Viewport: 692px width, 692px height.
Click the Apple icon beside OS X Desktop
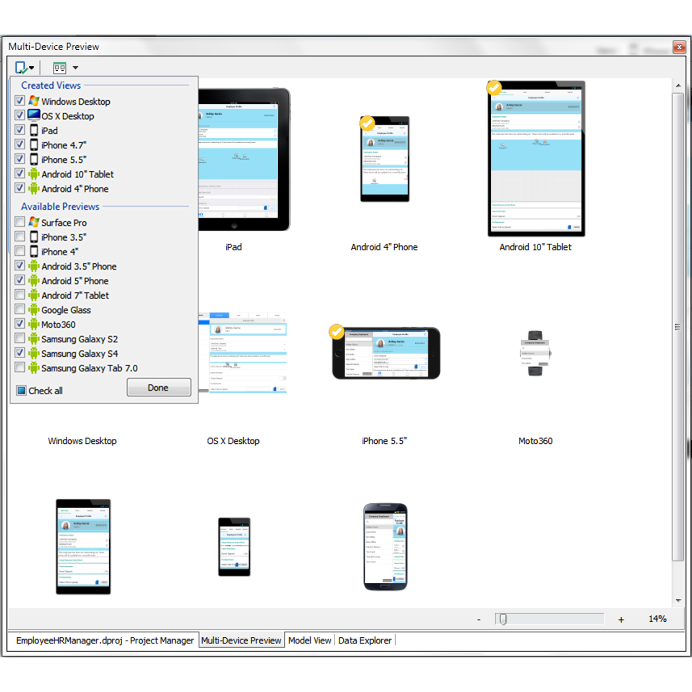(x=34, y=115)
